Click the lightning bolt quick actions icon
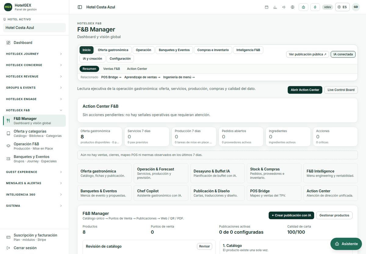The image size is (366, 254). tap(315, 7)
